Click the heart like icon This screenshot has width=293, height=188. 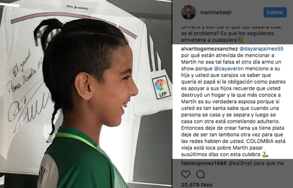(x=185, y=174)
